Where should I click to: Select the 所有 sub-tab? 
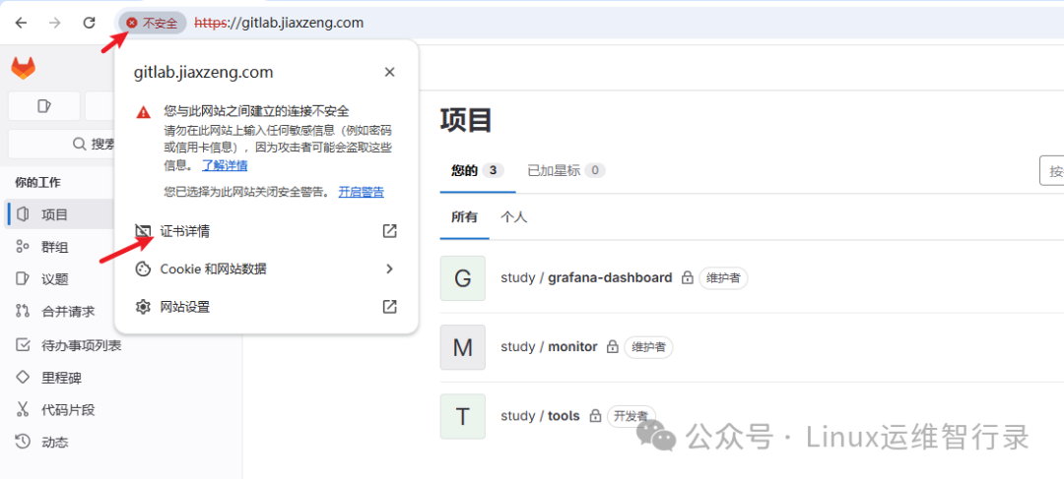pyautogui.click(x=464, y=217)
